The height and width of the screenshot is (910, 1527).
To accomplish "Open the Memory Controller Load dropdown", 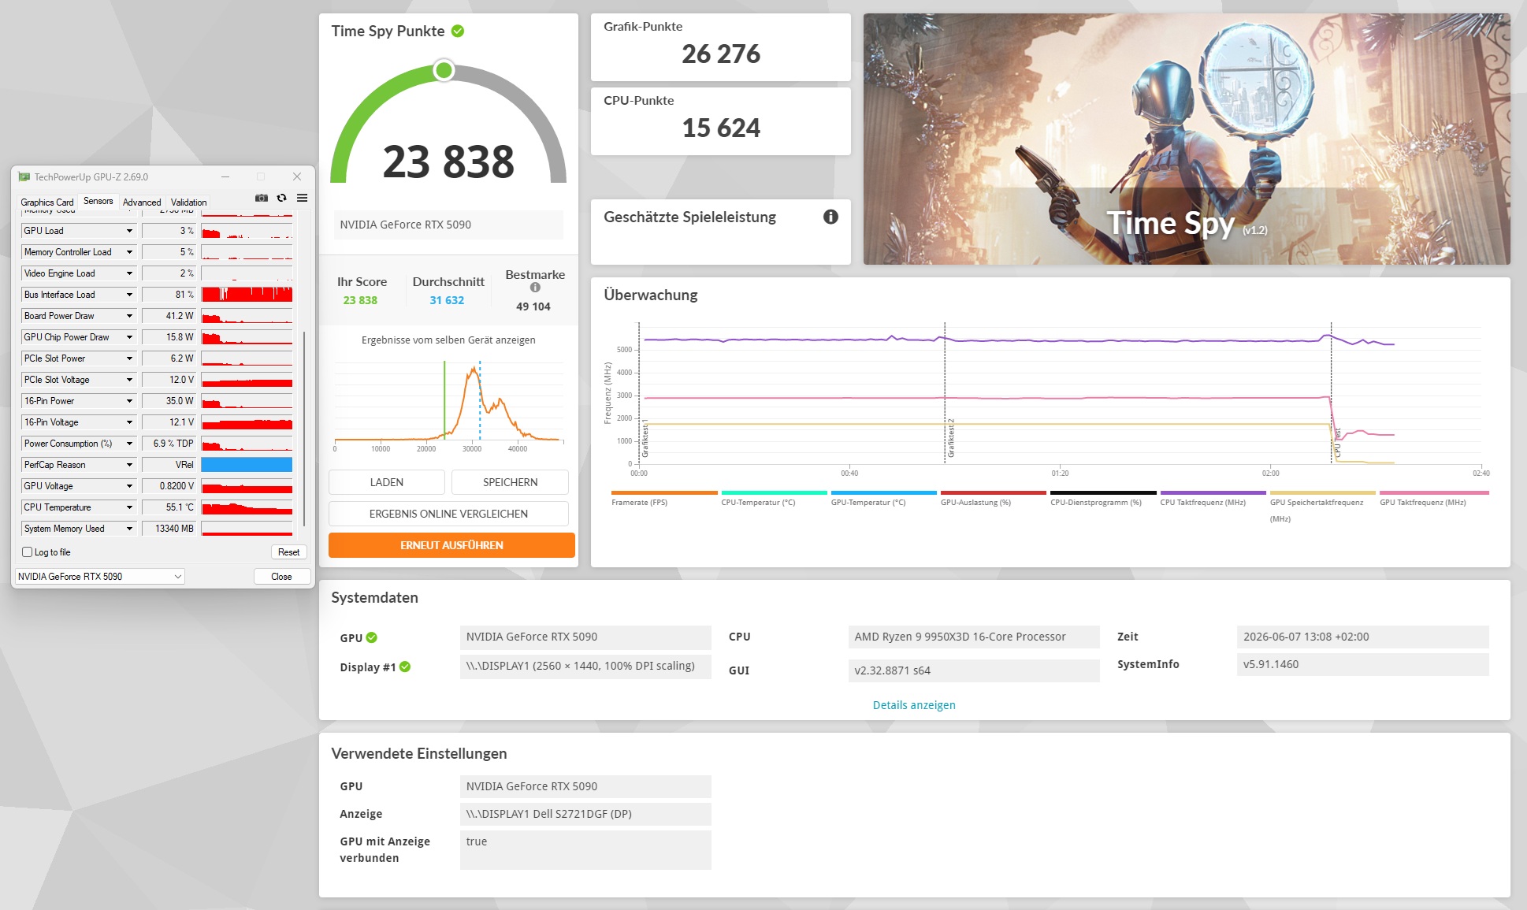I will coord(129,252).
